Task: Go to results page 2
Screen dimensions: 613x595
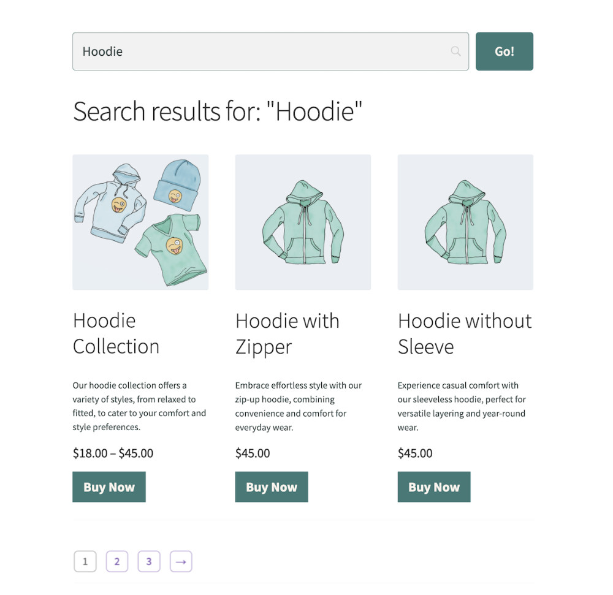Action: click(x=117, y=561)
